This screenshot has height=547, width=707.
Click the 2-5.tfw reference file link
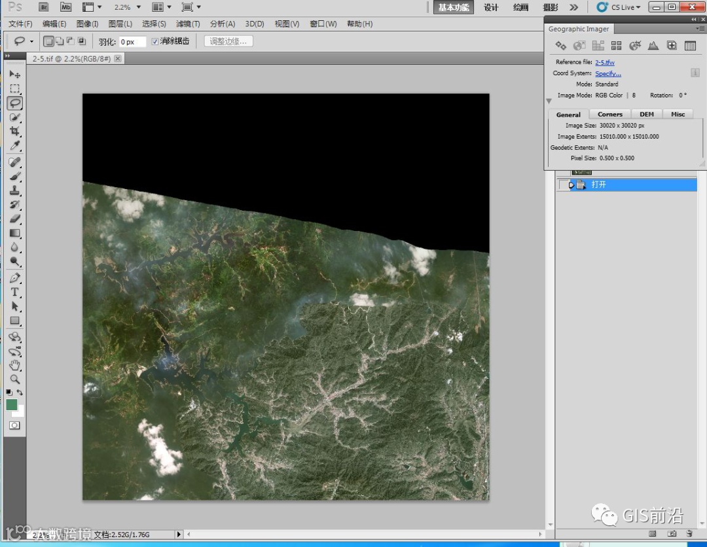pos(604,62)
